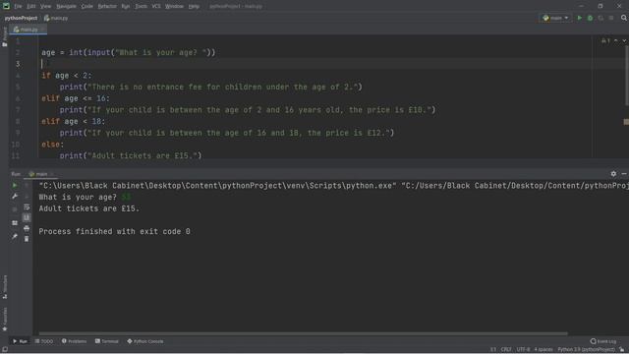This screenshot has height=354, width=629.
Task: Click the 'Adult tickets are £15.' output line
Action: tap(88, 208)
